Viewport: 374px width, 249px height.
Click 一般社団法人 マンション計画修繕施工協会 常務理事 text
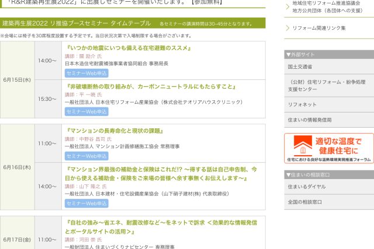pos(122,146)
